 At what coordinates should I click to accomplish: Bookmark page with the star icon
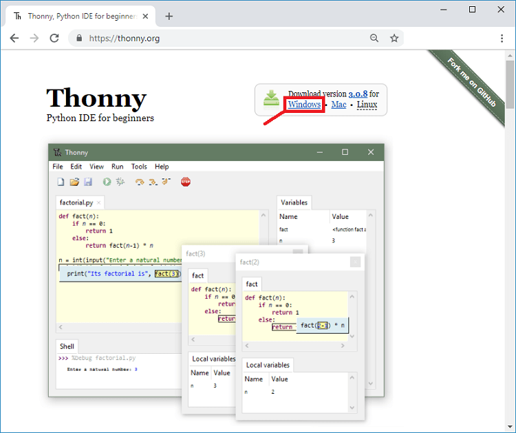(x=394, y=39)
